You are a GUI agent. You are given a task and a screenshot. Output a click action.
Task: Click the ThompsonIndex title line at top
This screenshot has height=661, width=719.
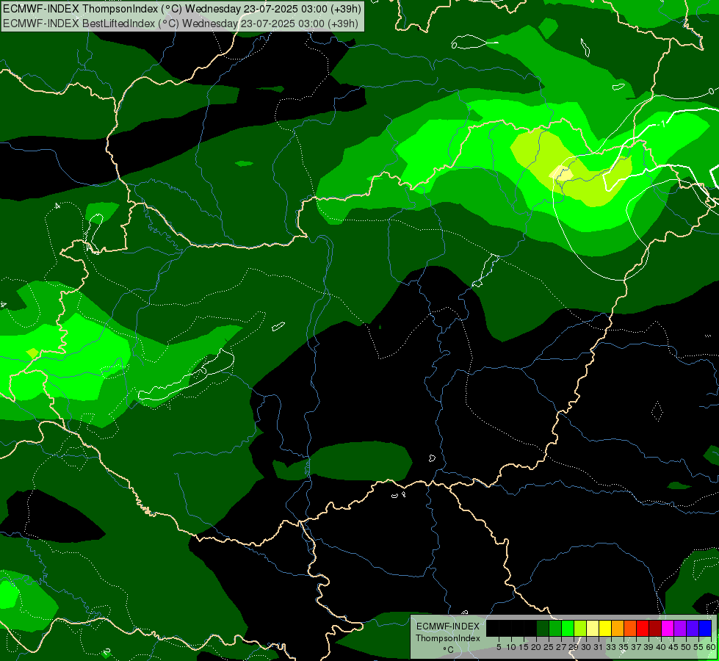tap(182, 8)
